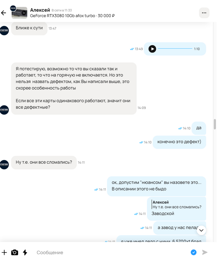Select the "конечно это дефект)" message bubble
Image resolution: width=218 pixels, height=264 pixels.
[x=179, y=142]
